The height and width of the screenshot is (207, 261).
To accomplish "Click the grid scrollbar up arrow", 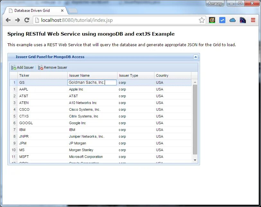I will point(195,82).
